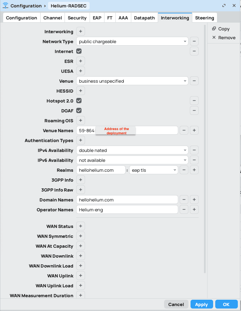
Task: Click the Cancel button
Action: tap(176, 304)
